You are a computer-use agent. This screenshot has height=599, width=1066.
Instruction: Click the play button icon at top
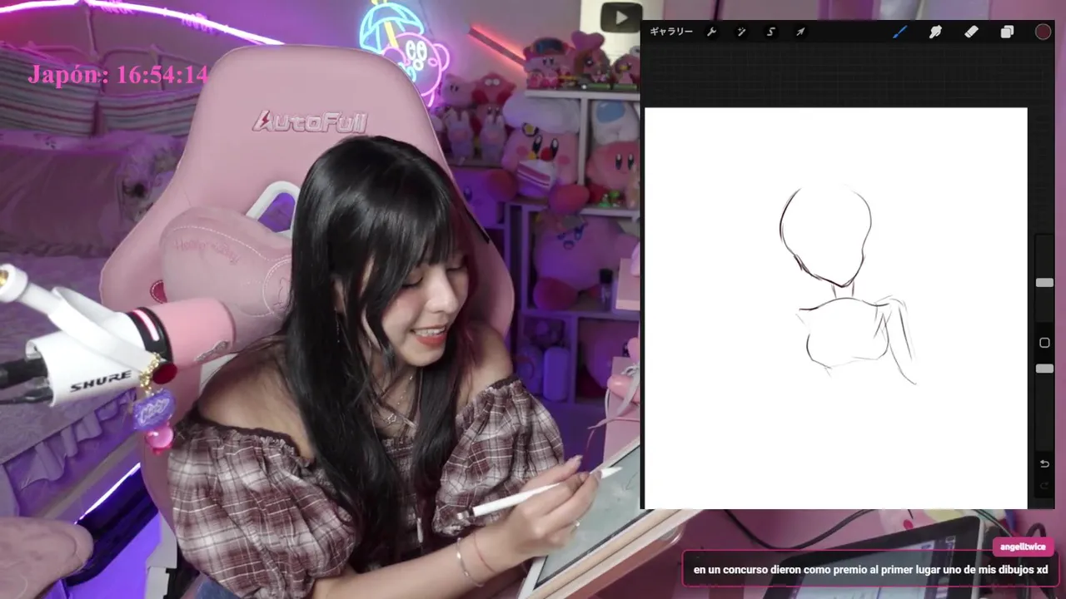[621, 17]
